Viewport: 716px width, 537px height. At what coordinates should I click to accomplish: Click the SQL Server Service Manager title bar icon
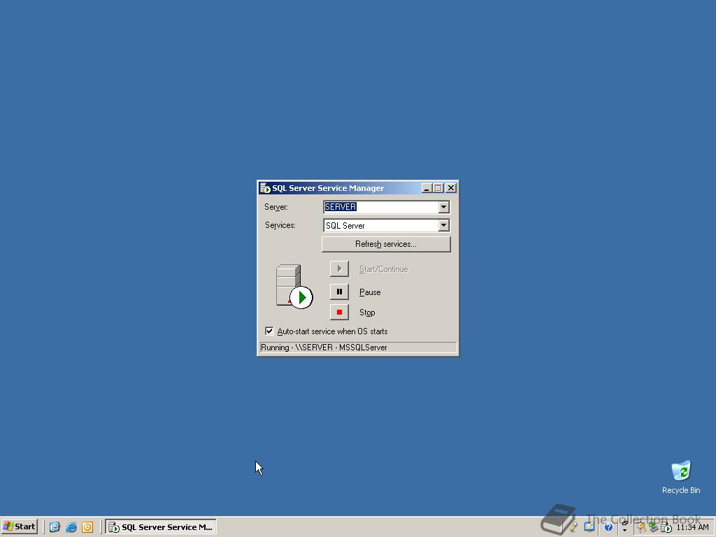tap(264, 188)
